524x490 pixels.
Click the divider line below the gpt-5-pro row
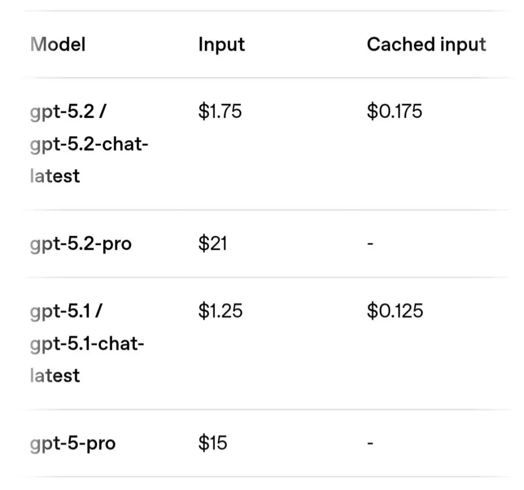pyautogui.click(x=262, y=477)
